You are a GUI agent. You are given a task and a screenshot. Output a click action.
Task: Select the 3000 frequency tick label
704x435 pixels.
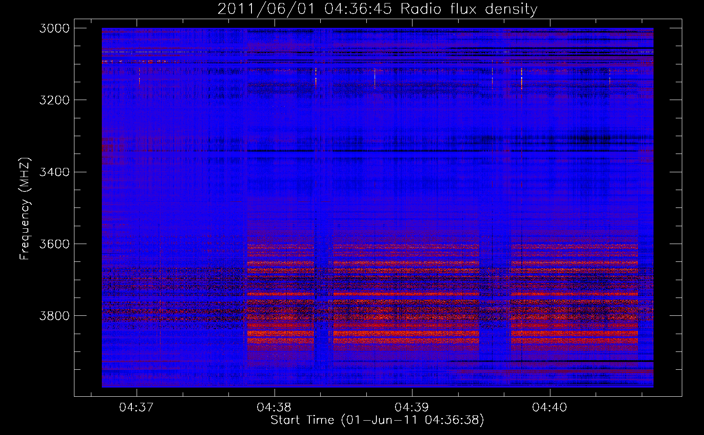tap(54, 28)
